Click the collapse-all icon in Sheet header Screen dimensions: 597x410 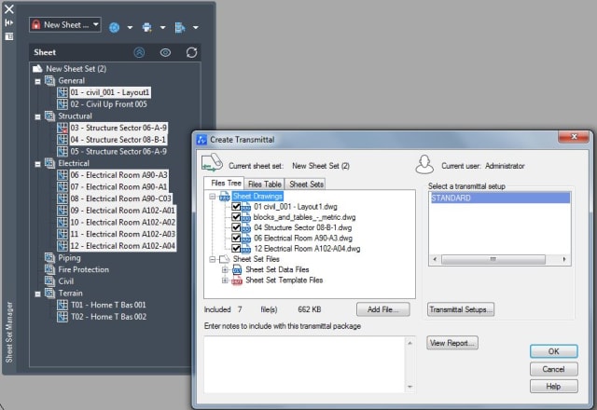[139, 52]
